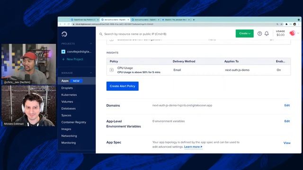The height and width of the screenshot is (170, 303).
Task: Reload the browser page
Action: (x=69, y=24)
